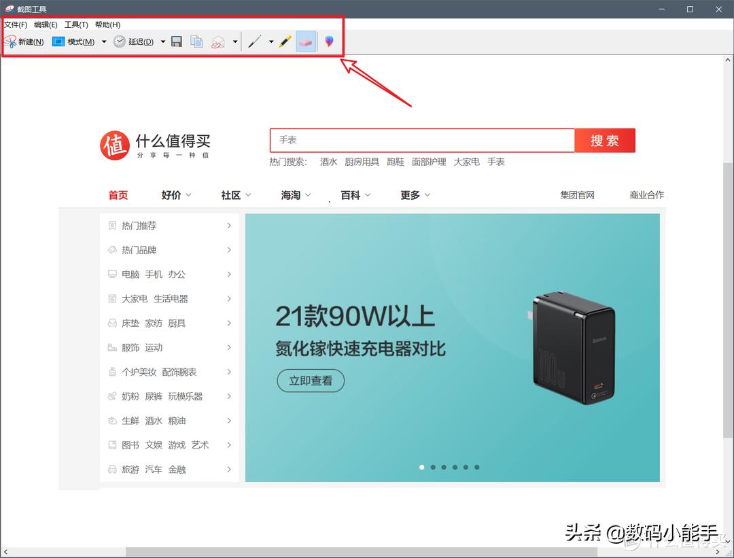Open the snip in Paint 3D
Image resolution: width=734 pixels, height=558 pixels.
point(328,41)
